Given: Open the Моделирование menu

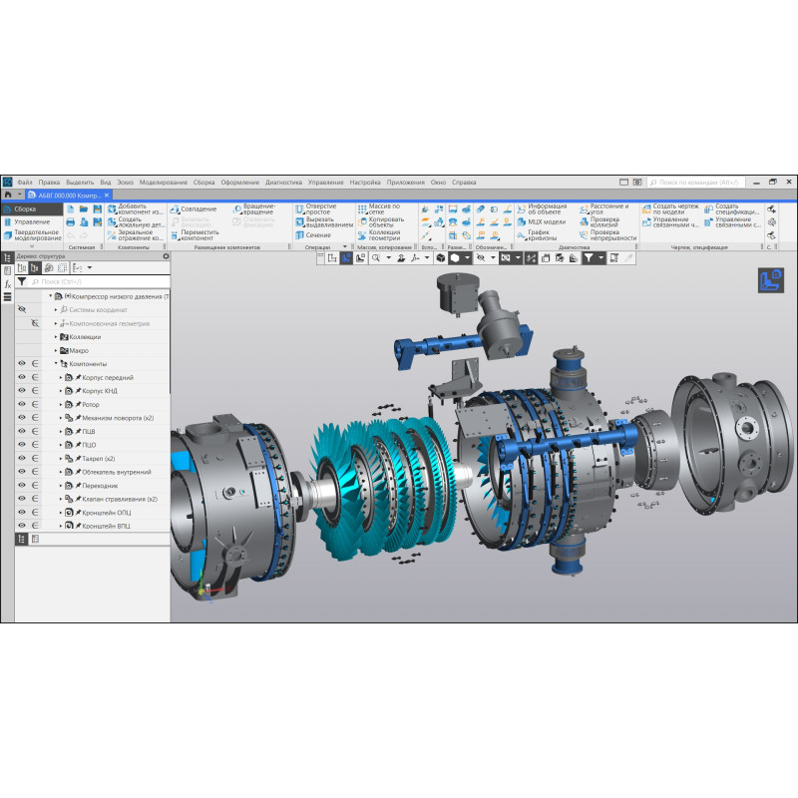Looking at the screenshot, I should (163, 183).
